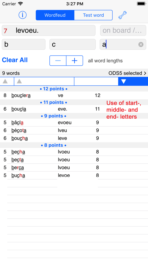Sort by points using white down arrow
This screenshot has height=263, width=148.
(x=124, y=81)
